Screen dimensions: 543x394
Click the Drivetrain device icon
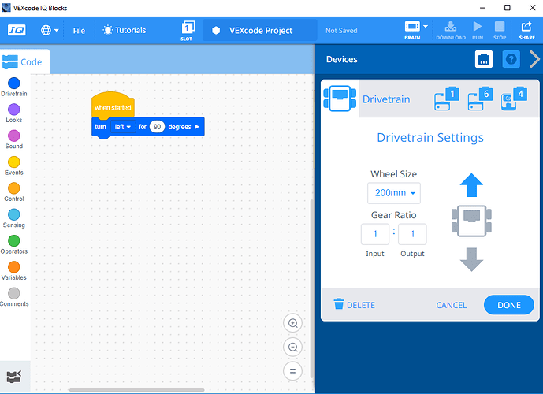coord(340,98)
